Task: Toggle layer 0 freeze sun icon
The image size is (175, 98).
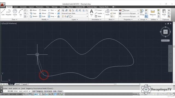Action: pos(65,16)
